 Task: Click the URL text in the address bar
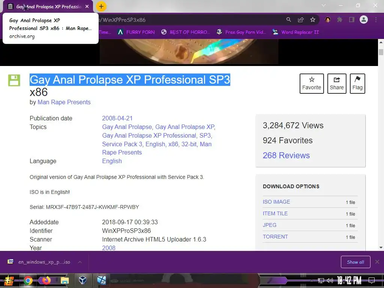click(123, 20)
